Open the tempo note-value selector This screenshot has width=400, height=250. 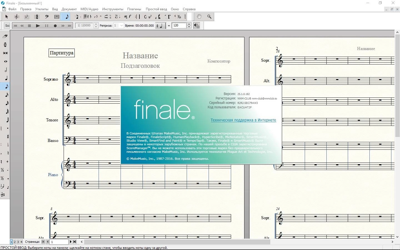(161, 26)
